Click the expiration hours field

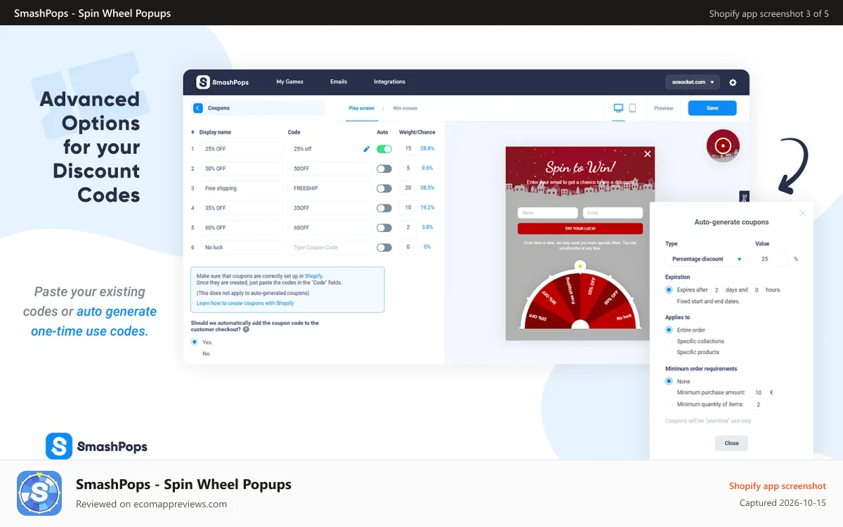(x=757, y=289)
